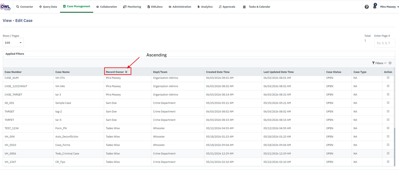Open action menu for VH_0856

pyautogui.click(x=388, y=153)
